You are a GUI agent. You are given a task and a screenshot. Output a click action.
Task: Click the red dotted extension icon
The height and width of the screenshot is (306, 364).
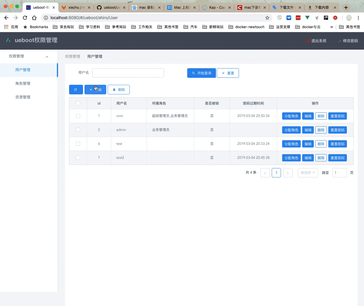coord(298,18)
